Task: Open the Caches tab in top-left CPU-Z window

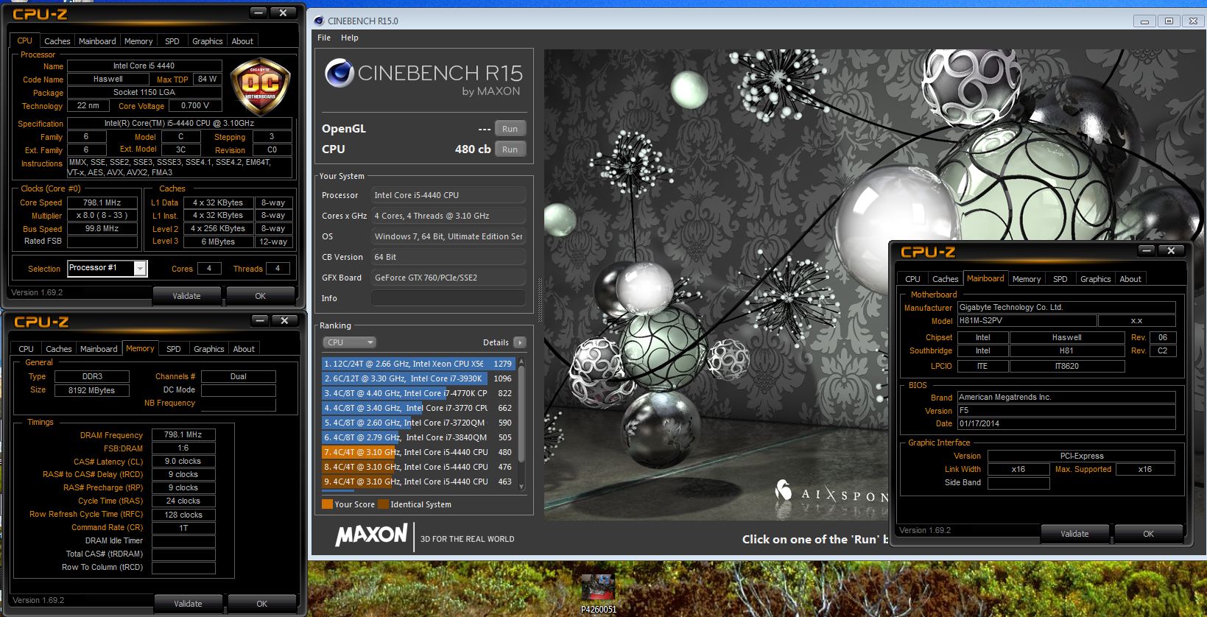Action: tap(57, 41)
